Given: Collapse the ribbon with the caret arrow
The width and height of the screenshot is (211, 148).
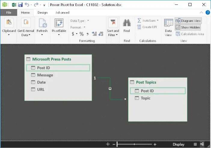Looking at the screenshot, I should [x=201, y=13].
